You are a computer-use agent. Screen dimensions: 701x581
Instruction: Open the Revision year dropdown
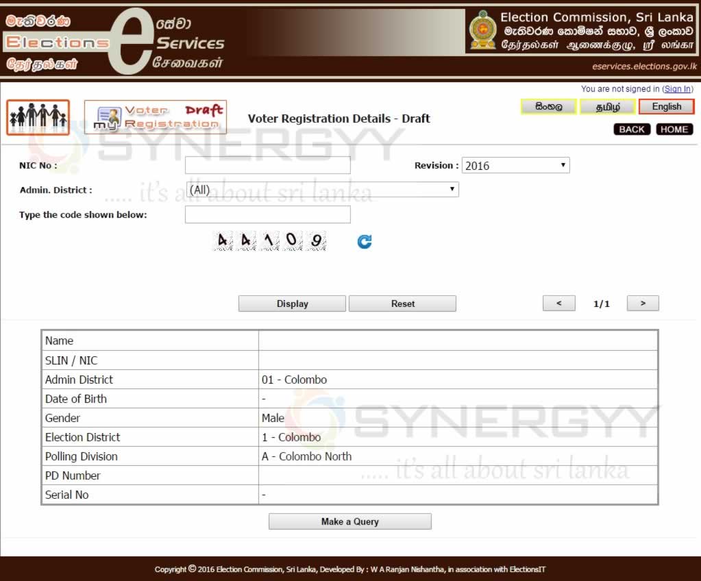(x=515, y=166)
